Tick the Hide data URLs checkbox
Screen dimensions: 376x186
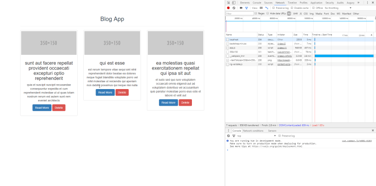click(268, 13)
